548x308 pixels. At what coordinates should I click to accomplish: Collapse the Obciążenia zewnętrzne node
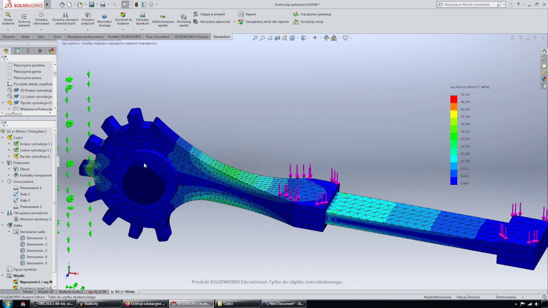coord(3,213)
